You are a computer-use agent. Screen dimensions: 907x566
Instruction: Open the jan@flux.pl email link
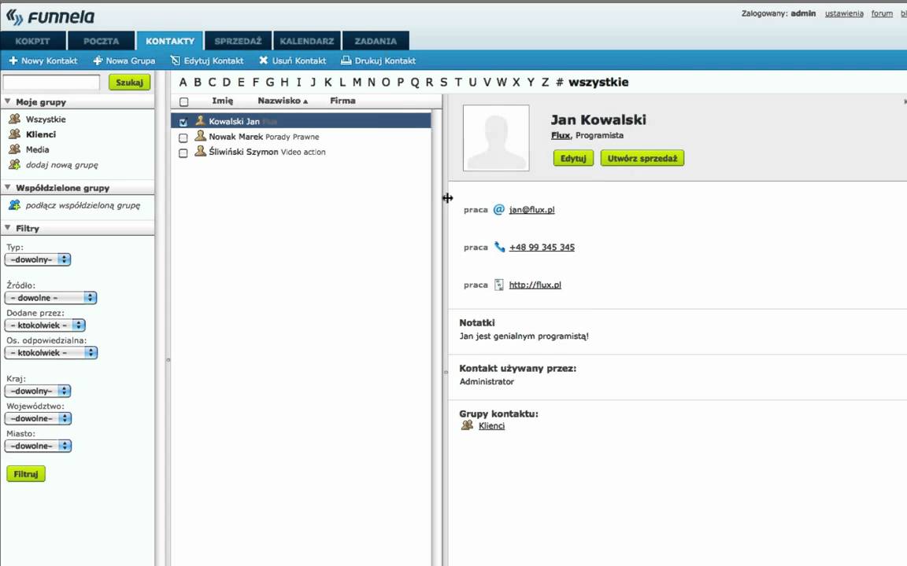click(x=531, y=210)
